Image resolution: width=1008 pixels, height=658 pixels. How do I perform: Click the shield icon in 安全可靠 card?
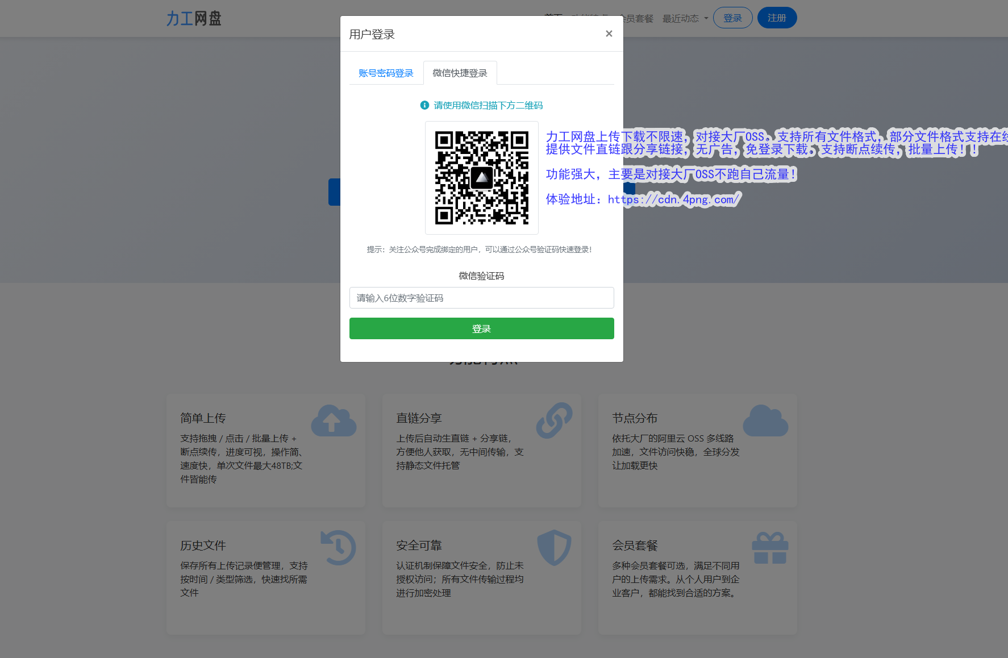(x=554, y=548)
